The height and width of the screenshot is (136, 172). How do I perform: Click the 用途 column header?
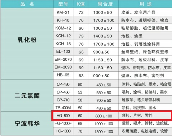[145, 4]
